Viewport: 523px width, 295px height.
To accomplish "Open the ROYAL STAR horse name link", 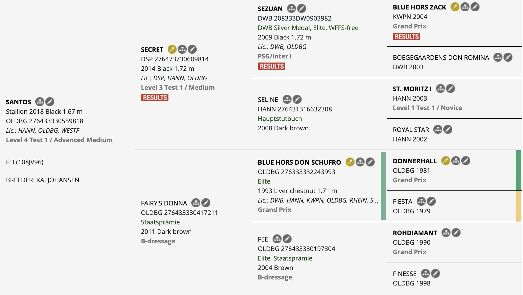I will pyautogui.click(x=411, y=130).
